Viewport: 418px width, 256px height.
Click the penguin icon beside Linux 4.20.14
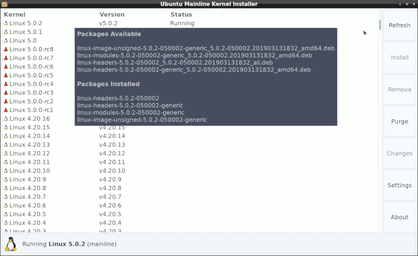[6, 136]
